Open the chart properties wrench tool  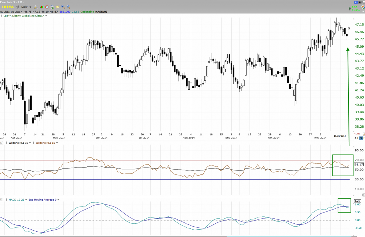point(36,7)
